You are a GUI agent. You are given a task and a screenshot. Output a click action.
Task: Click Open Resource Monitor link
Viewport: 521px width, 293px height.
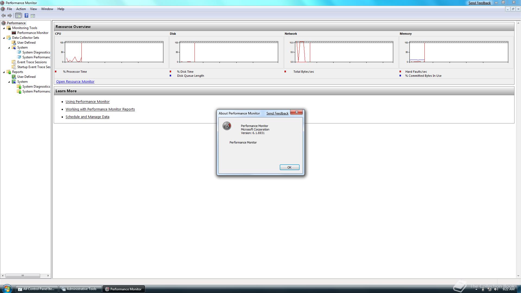pyautogui.click(x=75, y=82)
